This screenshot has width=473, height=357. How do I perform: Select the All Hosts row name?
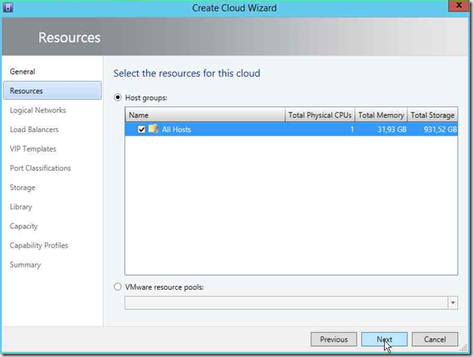coord(177,130)
